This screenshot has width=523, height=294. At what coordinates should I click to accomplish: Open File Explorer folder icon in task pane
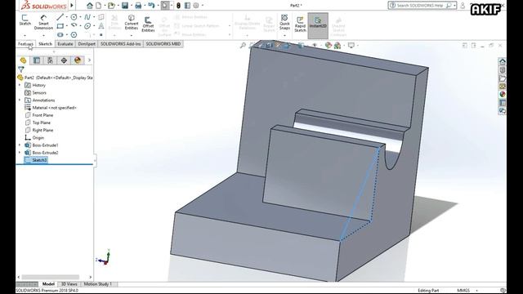[x=503, y=78]
